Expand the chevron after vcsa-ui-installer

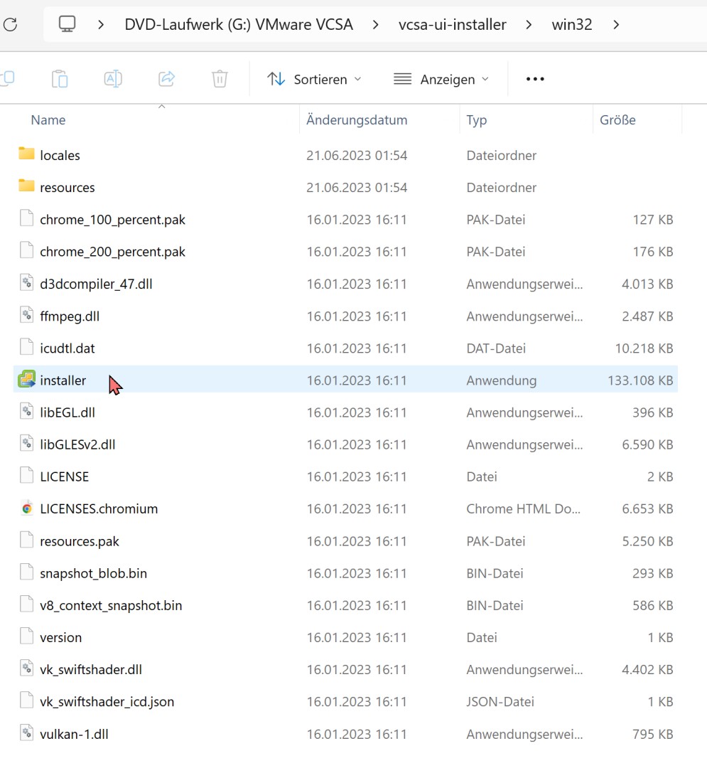tap(529, 24)
